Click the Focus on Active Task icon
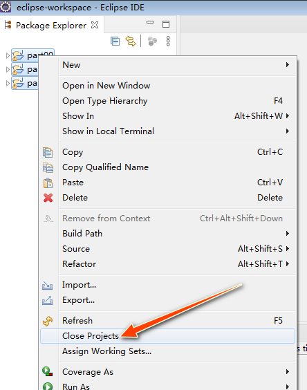This screenshot has height=390, width=307. [x=152, y=41]
